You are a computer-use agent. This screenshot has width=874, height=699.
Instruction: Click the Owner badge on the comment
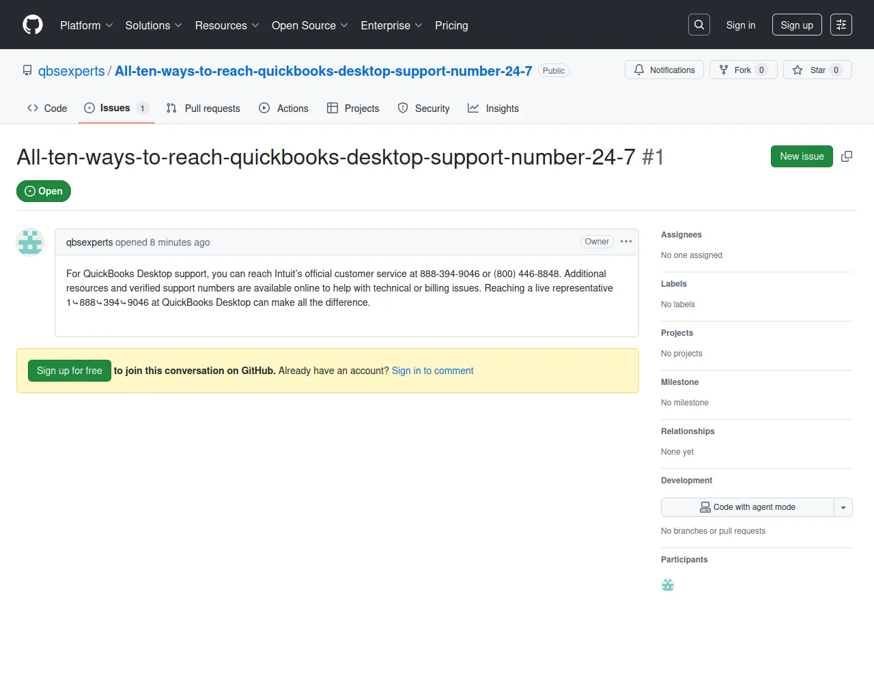click(x=597, y=242)
